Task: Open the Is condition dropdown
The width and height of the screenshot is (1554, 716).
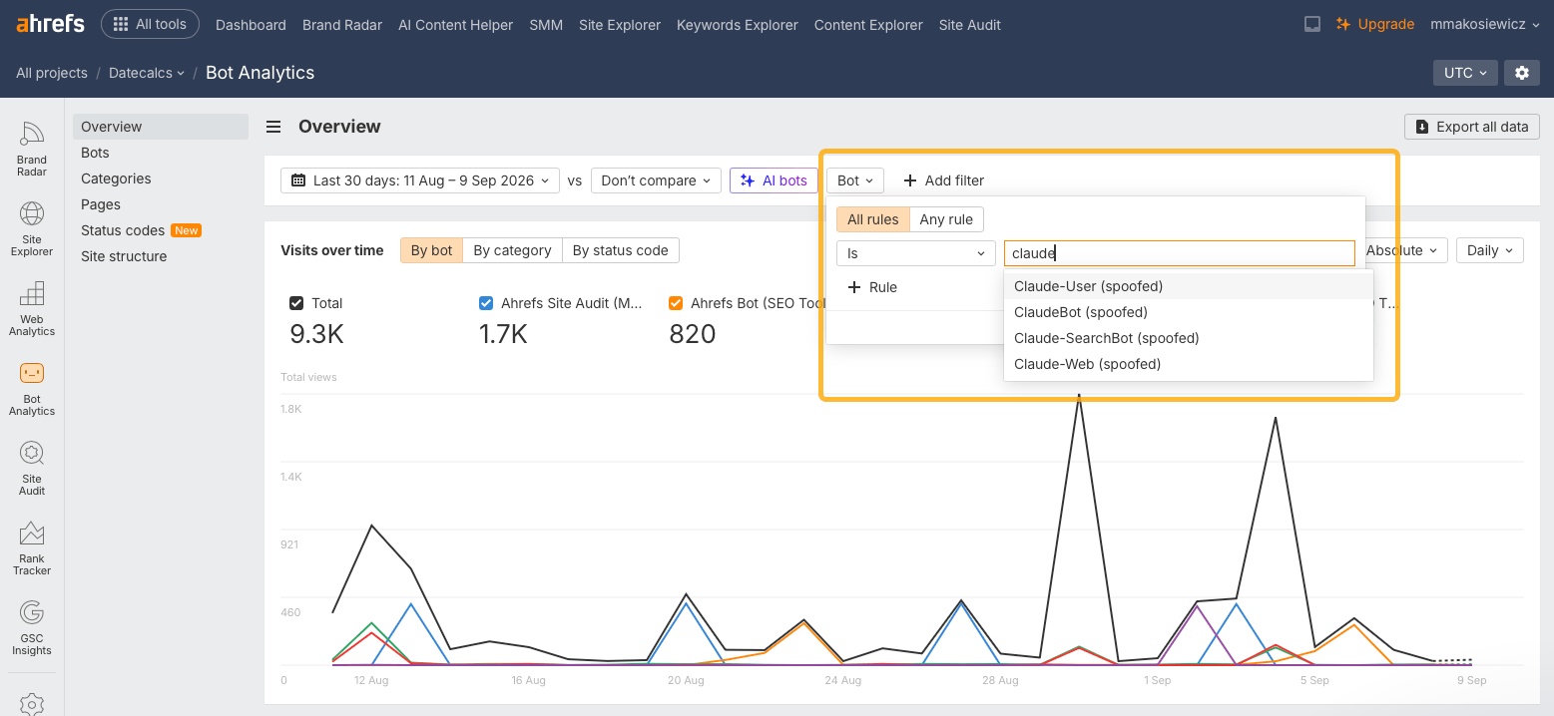Action: click(x=916, y=253)
